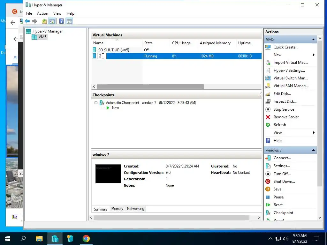The height and width of the screenshot is (245, 327).
Task: Open the notification center icon
Action: pyautogui.click(x=316, y=239)
